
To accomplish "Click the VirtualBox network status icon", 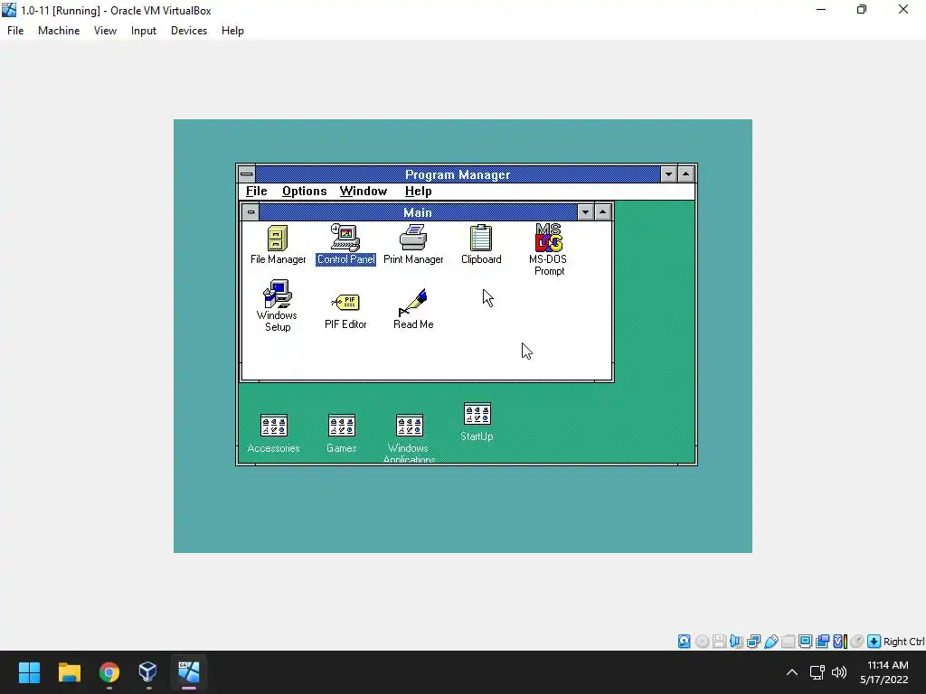I will (x=753, y=642).
